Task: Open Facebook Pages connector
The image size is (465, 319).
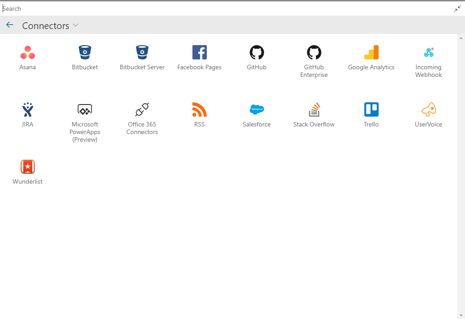Action: pyautogui.click(x=200, y=53)
